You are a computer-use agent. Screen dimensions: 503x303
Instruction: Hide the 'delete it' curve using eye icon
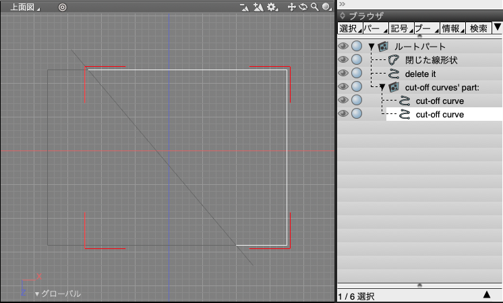click(343, 74)
